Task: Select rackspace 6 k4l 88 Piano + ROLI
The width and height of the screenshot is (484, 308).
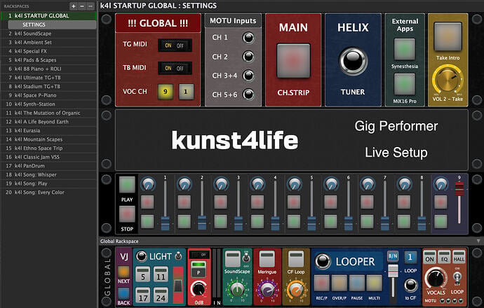Action: 49,69
